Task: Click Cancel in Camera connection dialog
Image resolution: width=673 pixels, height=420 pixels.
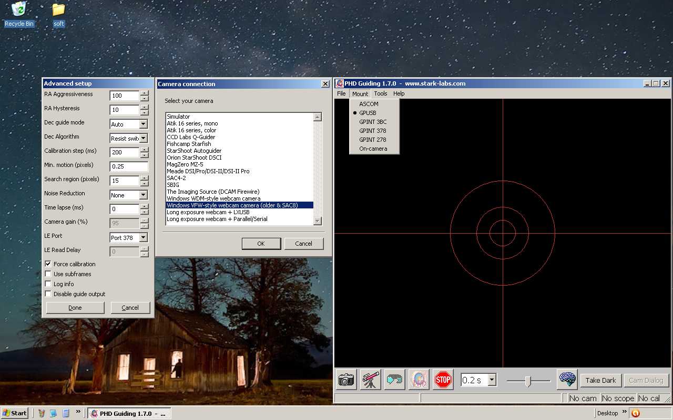Action: coord(304,244)
